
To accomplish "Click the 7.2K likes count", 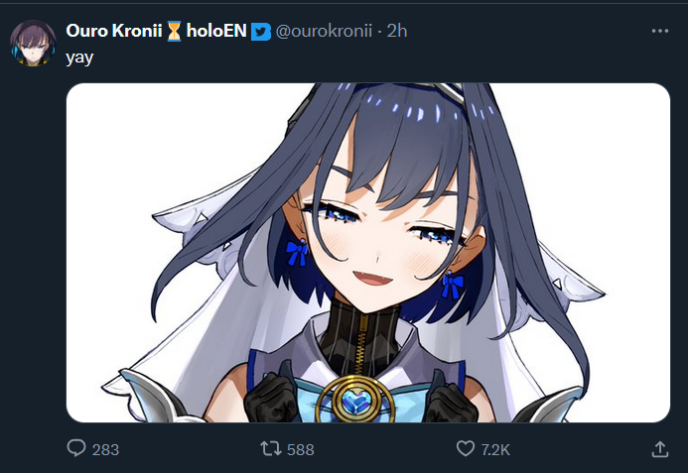I will pyautogui.click(x=495, y=450).
